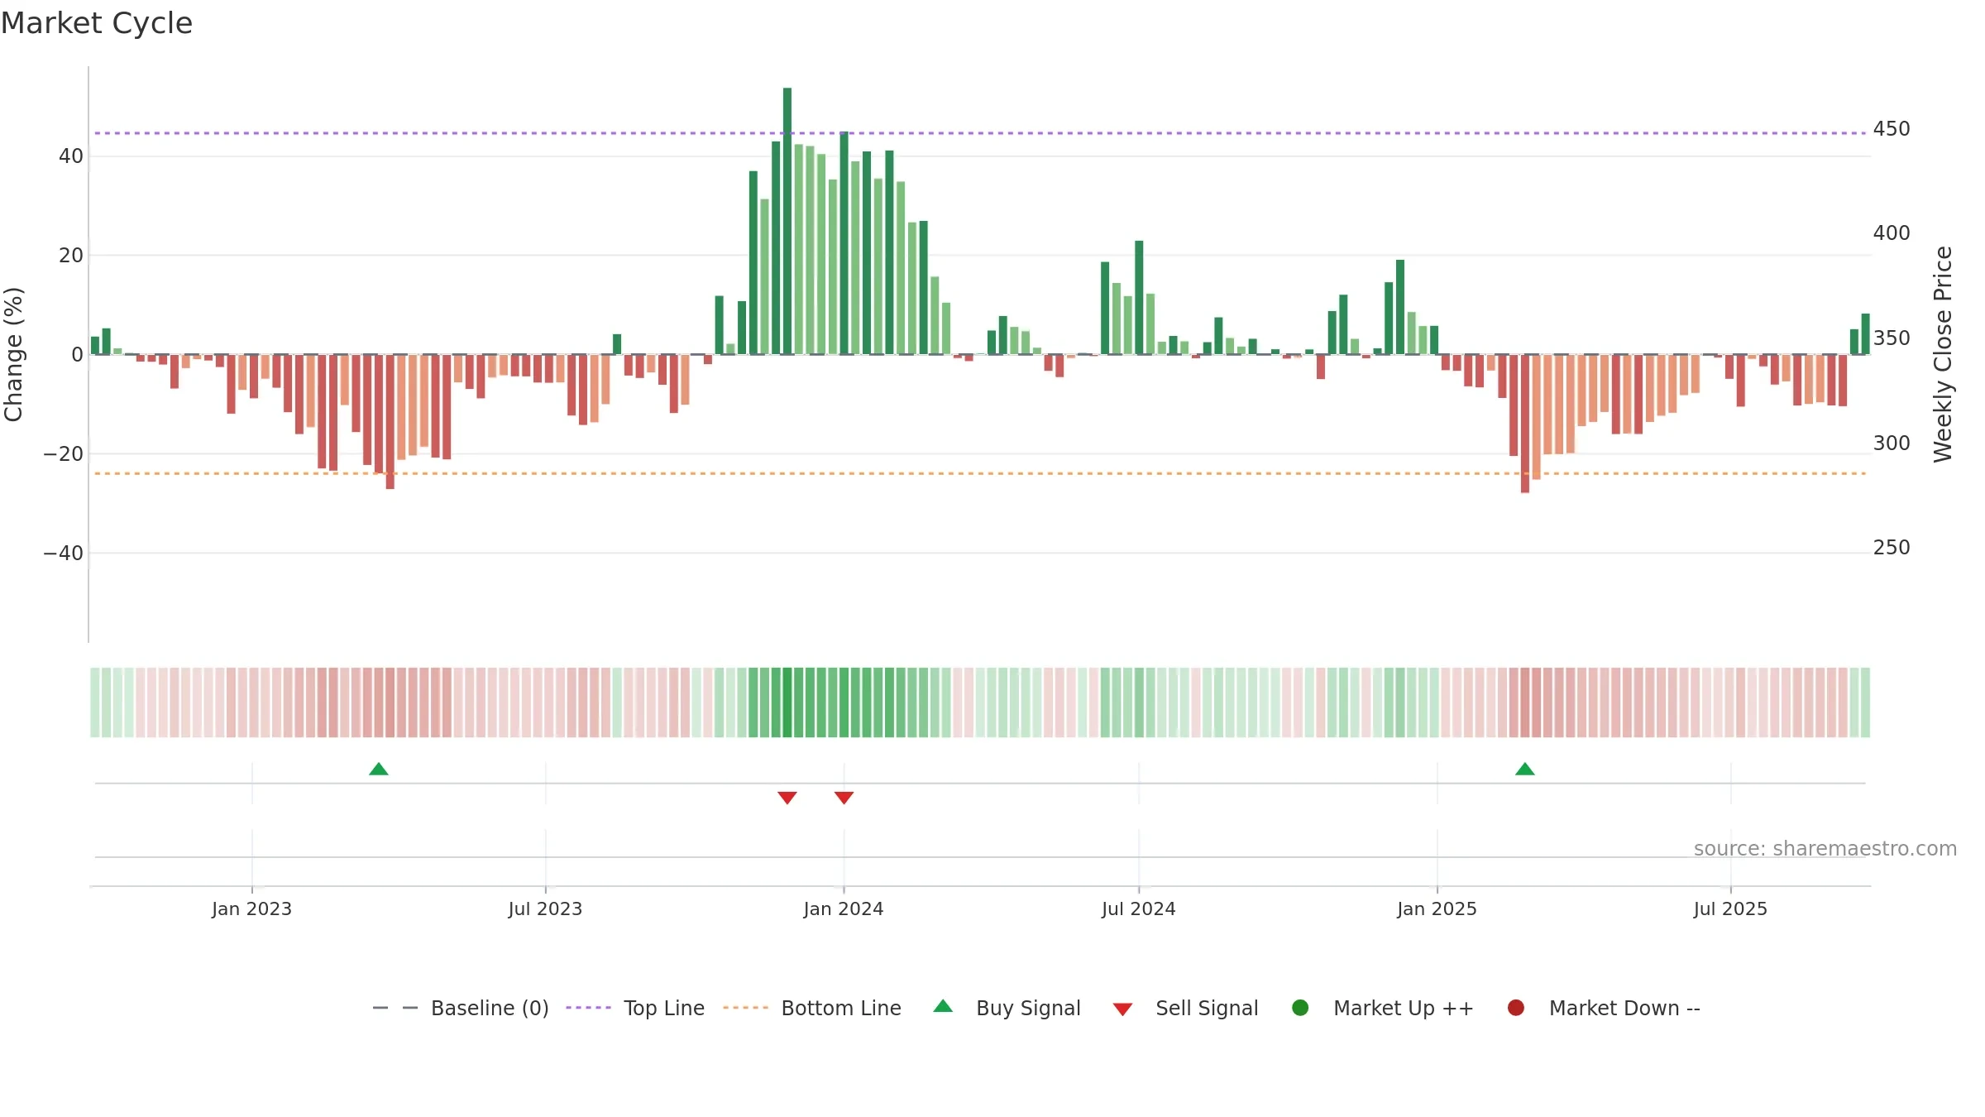Image resolution: width=1985 pixels, height=1117 pixels.
Task: Click the lowest red bar in early 2025
Action: [1525, 424]
